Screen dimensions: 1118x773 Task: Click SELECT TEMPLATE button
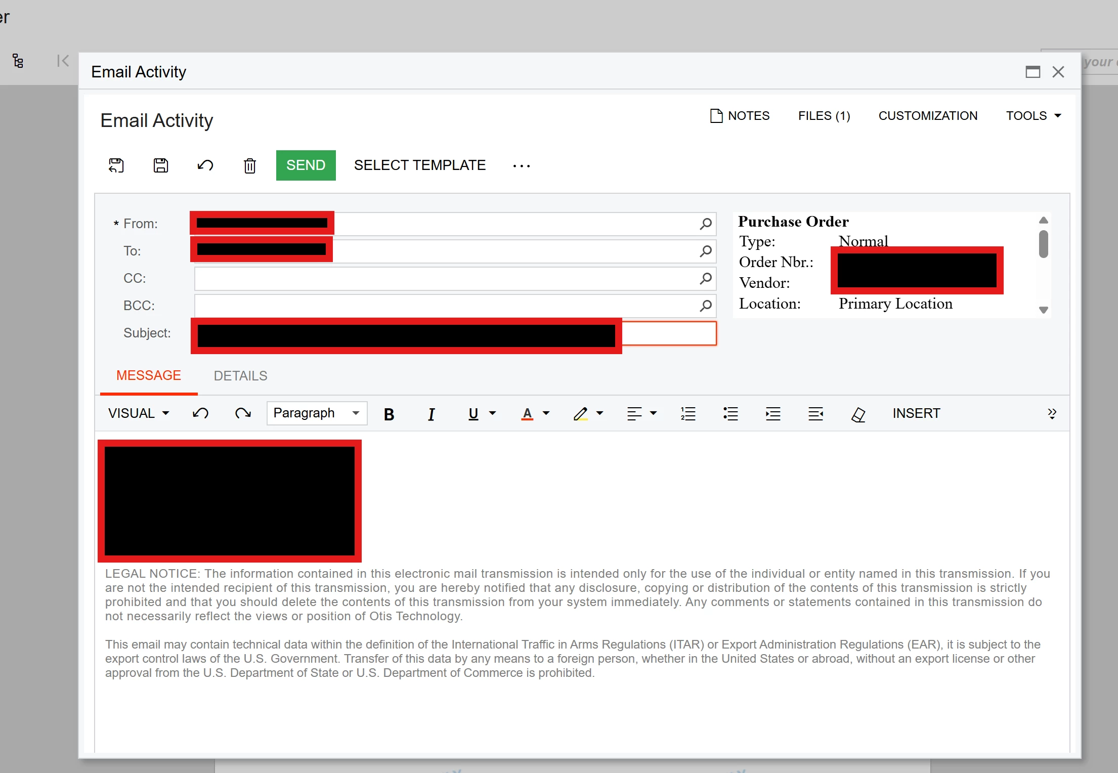pos(419,165)
